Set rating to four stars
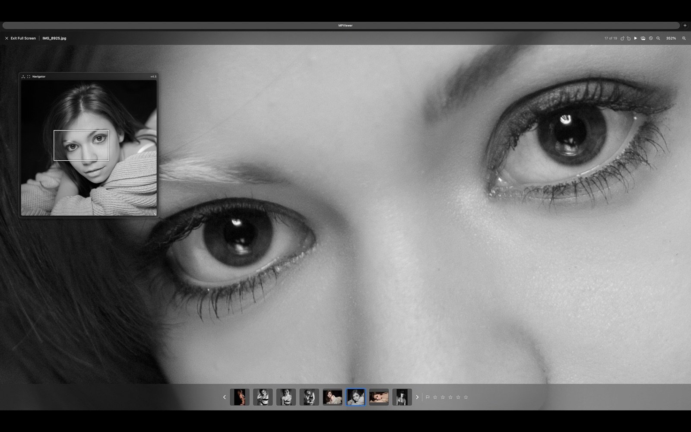This screenshot has height=432, width=691. click(x=458, y=397)
